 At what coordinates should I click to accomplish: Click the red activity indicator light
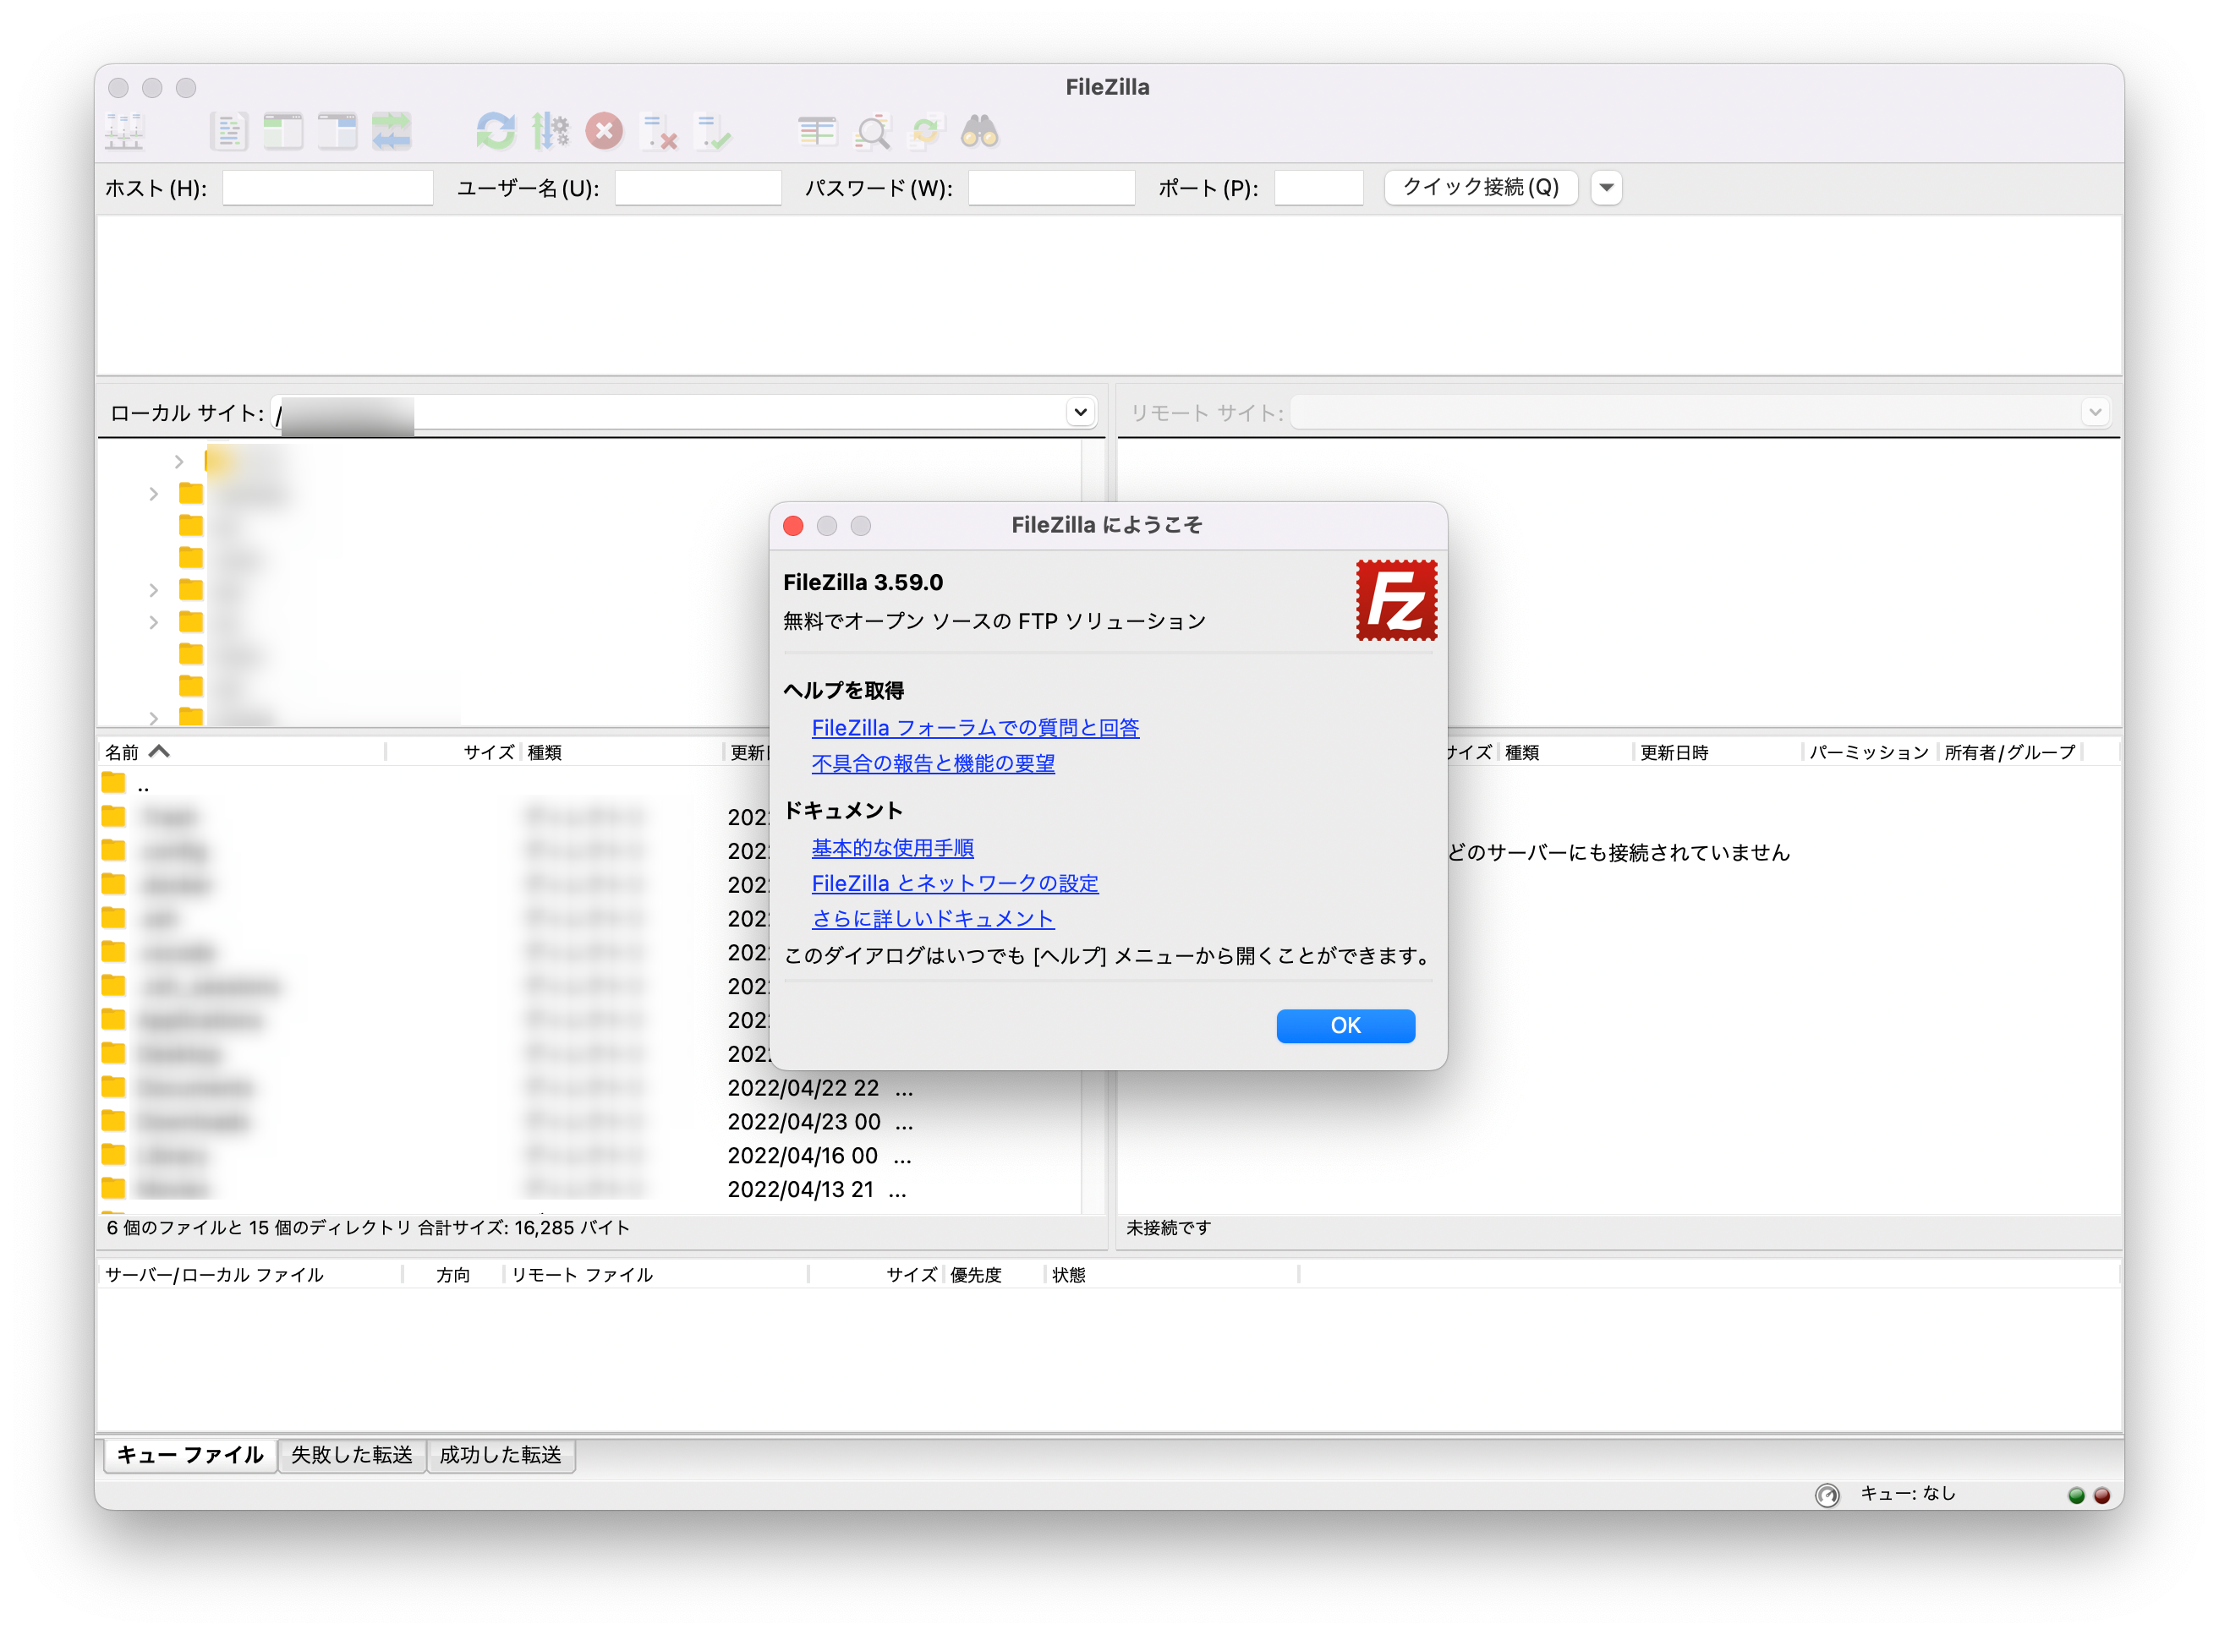[2102, 1496]
